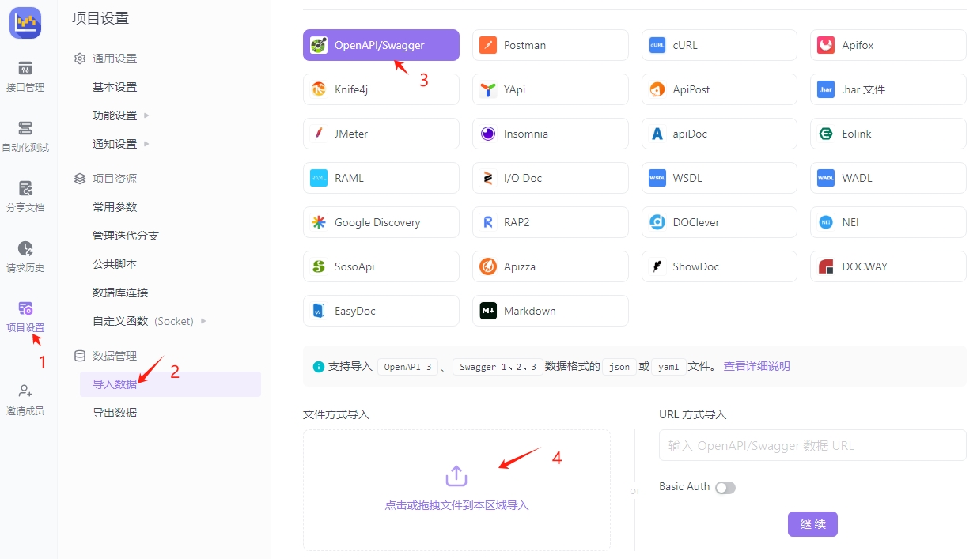Select EasyDoc import format
Image resolution: width=977 pixels, height=559 pixels.
coord(381,311)
